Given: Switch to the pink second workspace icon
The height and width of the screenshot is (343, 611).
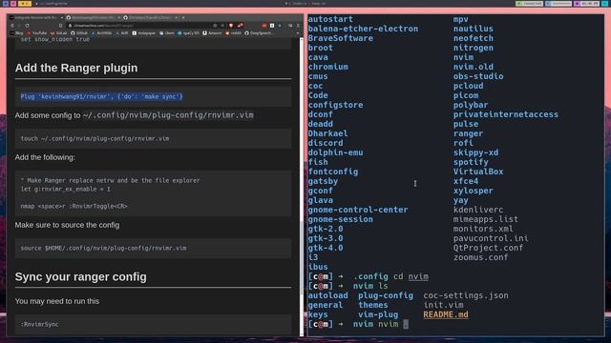Looking at the screenshot, I should (13, 4).
